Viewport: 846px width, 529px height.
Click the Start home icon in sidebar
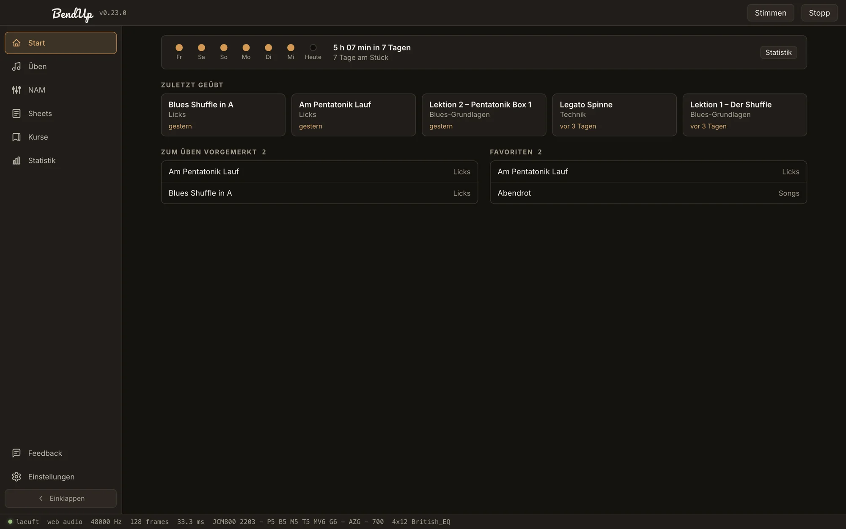tap(16, 43)
